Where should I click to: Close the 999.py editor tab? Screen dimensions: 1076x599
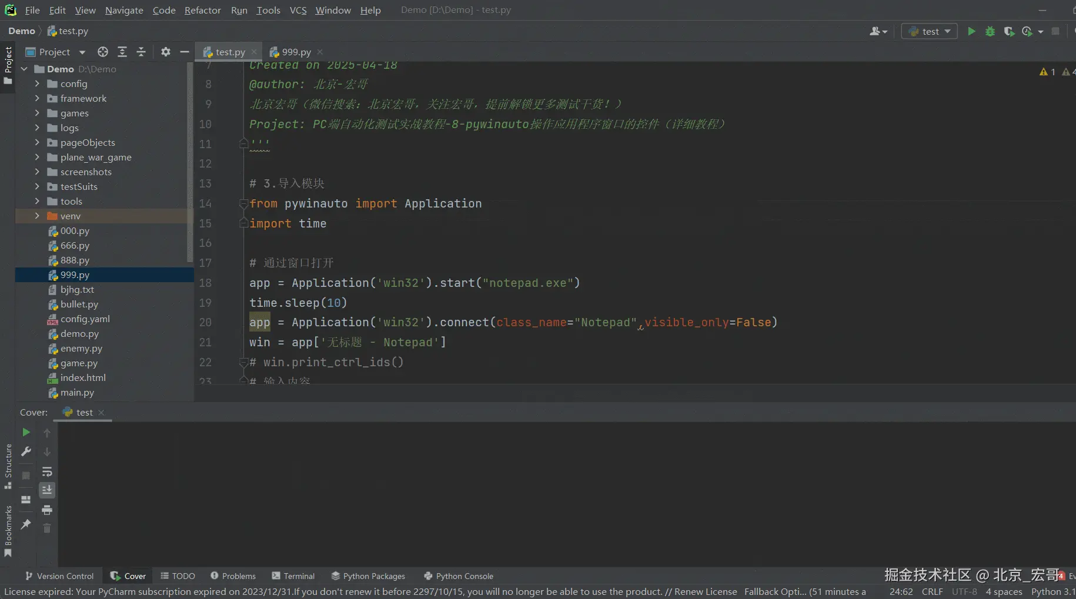pos(320,52)
